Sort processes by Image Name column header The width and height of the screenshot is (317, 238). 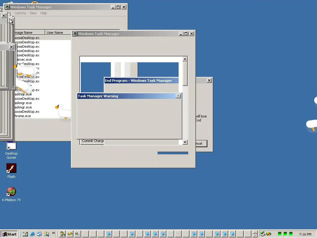[x=29, y=33]
